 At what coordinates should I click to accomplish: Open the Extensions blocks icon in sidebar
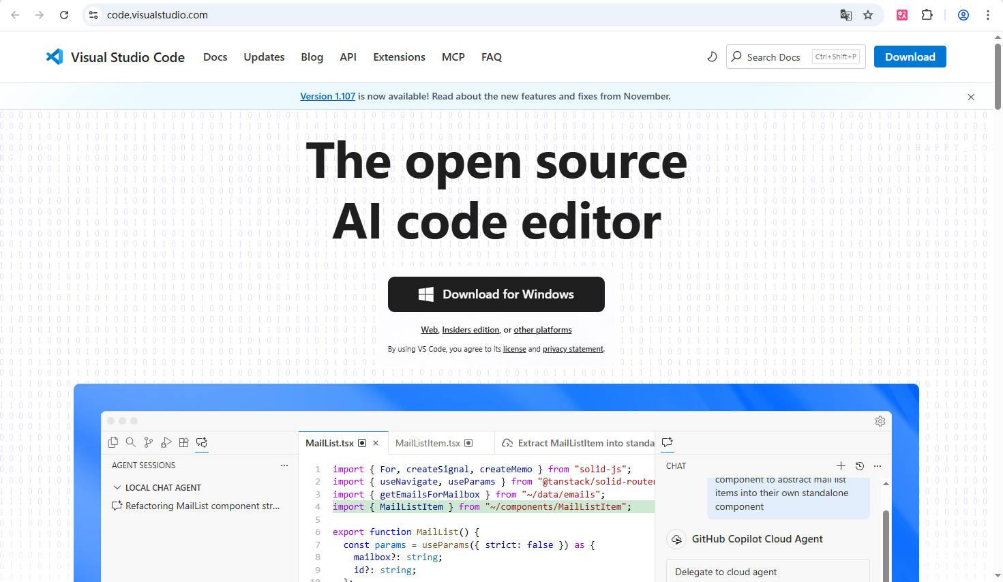(183, 442)
